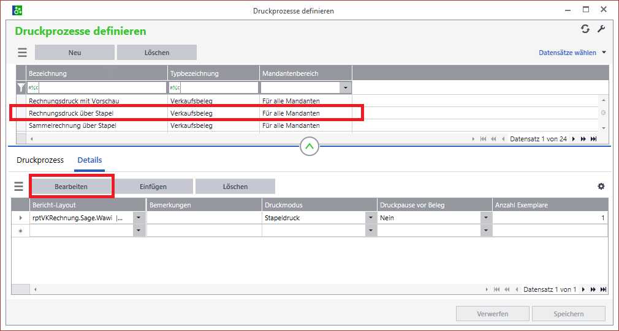
Task: Click the refresh icon at top right
Action: pos(585,29)
